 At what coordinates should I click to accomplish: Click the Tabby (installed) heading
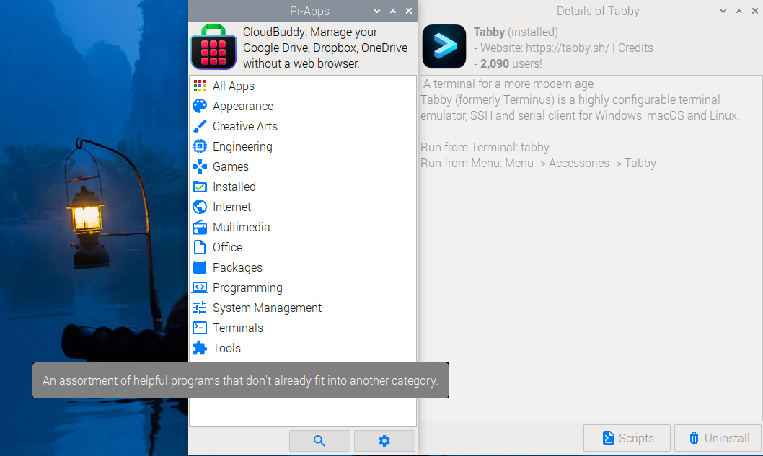(516, 32)
